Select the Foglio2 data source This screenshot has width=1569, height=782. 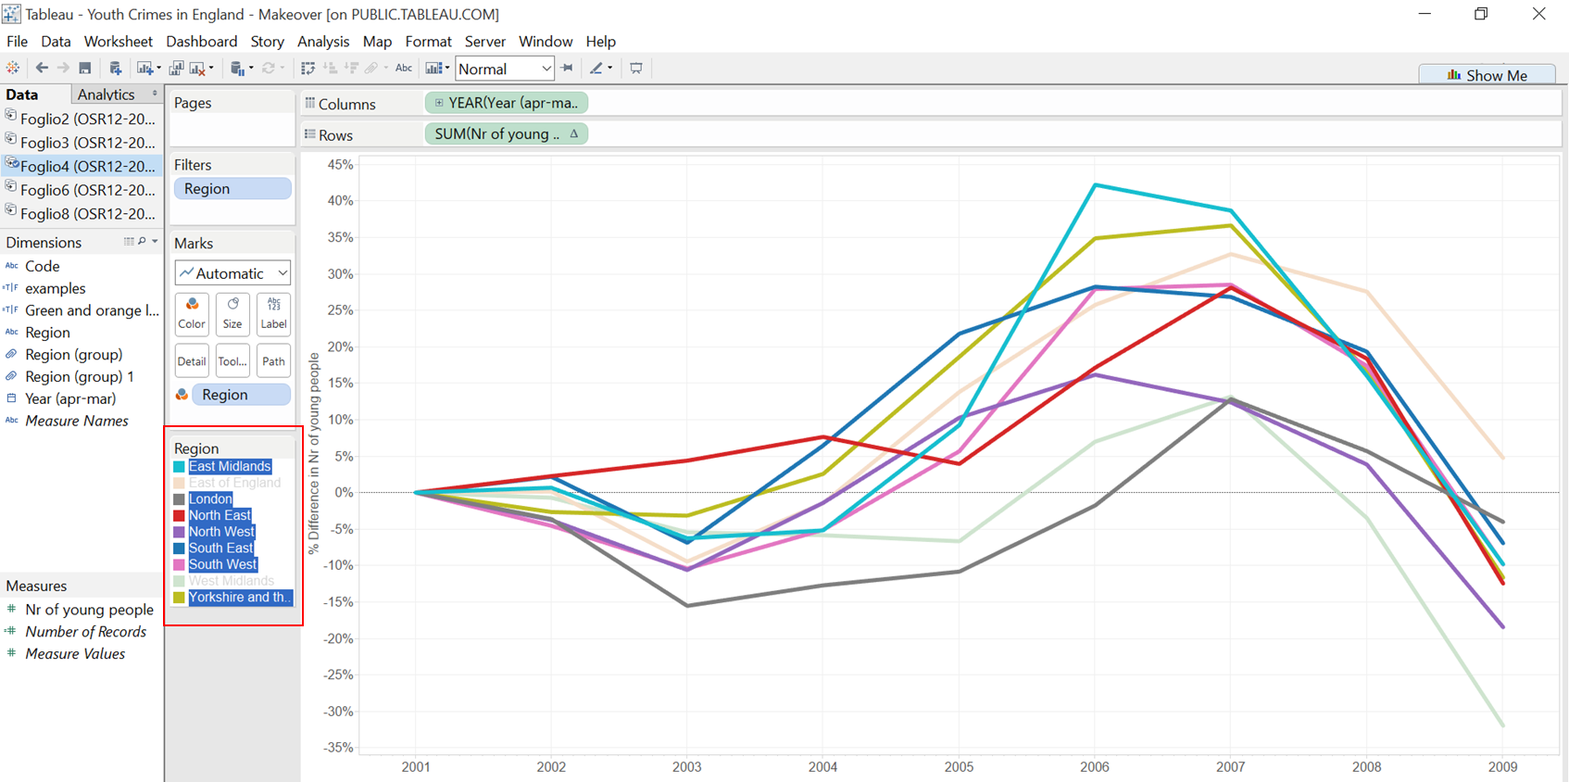tap(82, 119)
